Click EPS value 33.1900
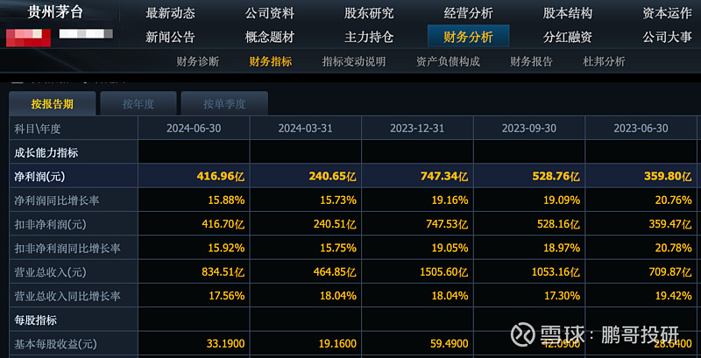Image resolution: width=701 pixels, height=358 pixels. (225, 344)
